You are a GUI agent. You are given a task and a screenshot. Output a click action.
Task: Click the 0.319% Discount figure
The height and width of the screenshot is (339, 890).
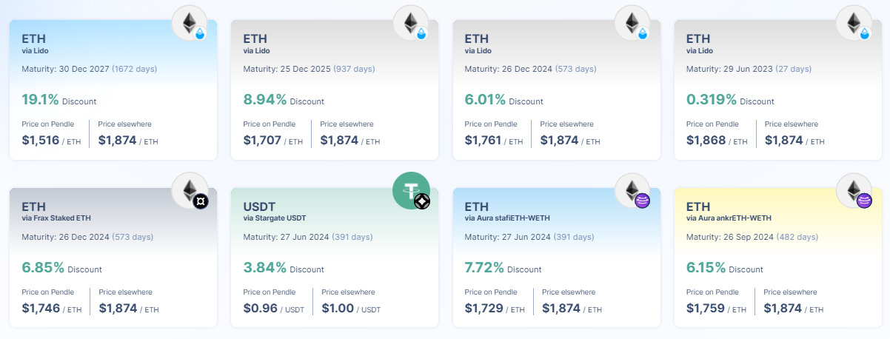(x=730, y=100)
